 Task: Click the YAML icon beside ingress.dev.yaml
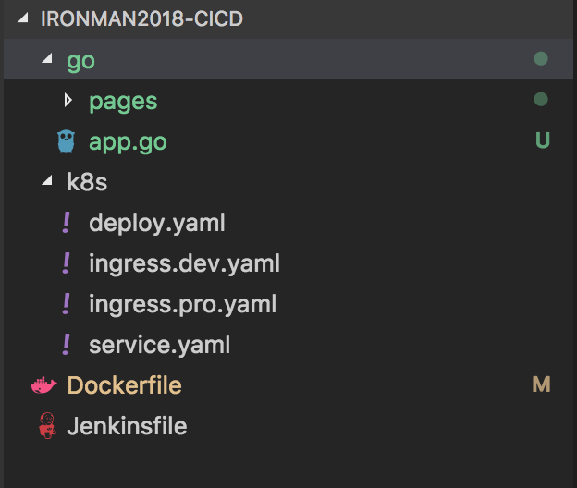coord(66,263)
